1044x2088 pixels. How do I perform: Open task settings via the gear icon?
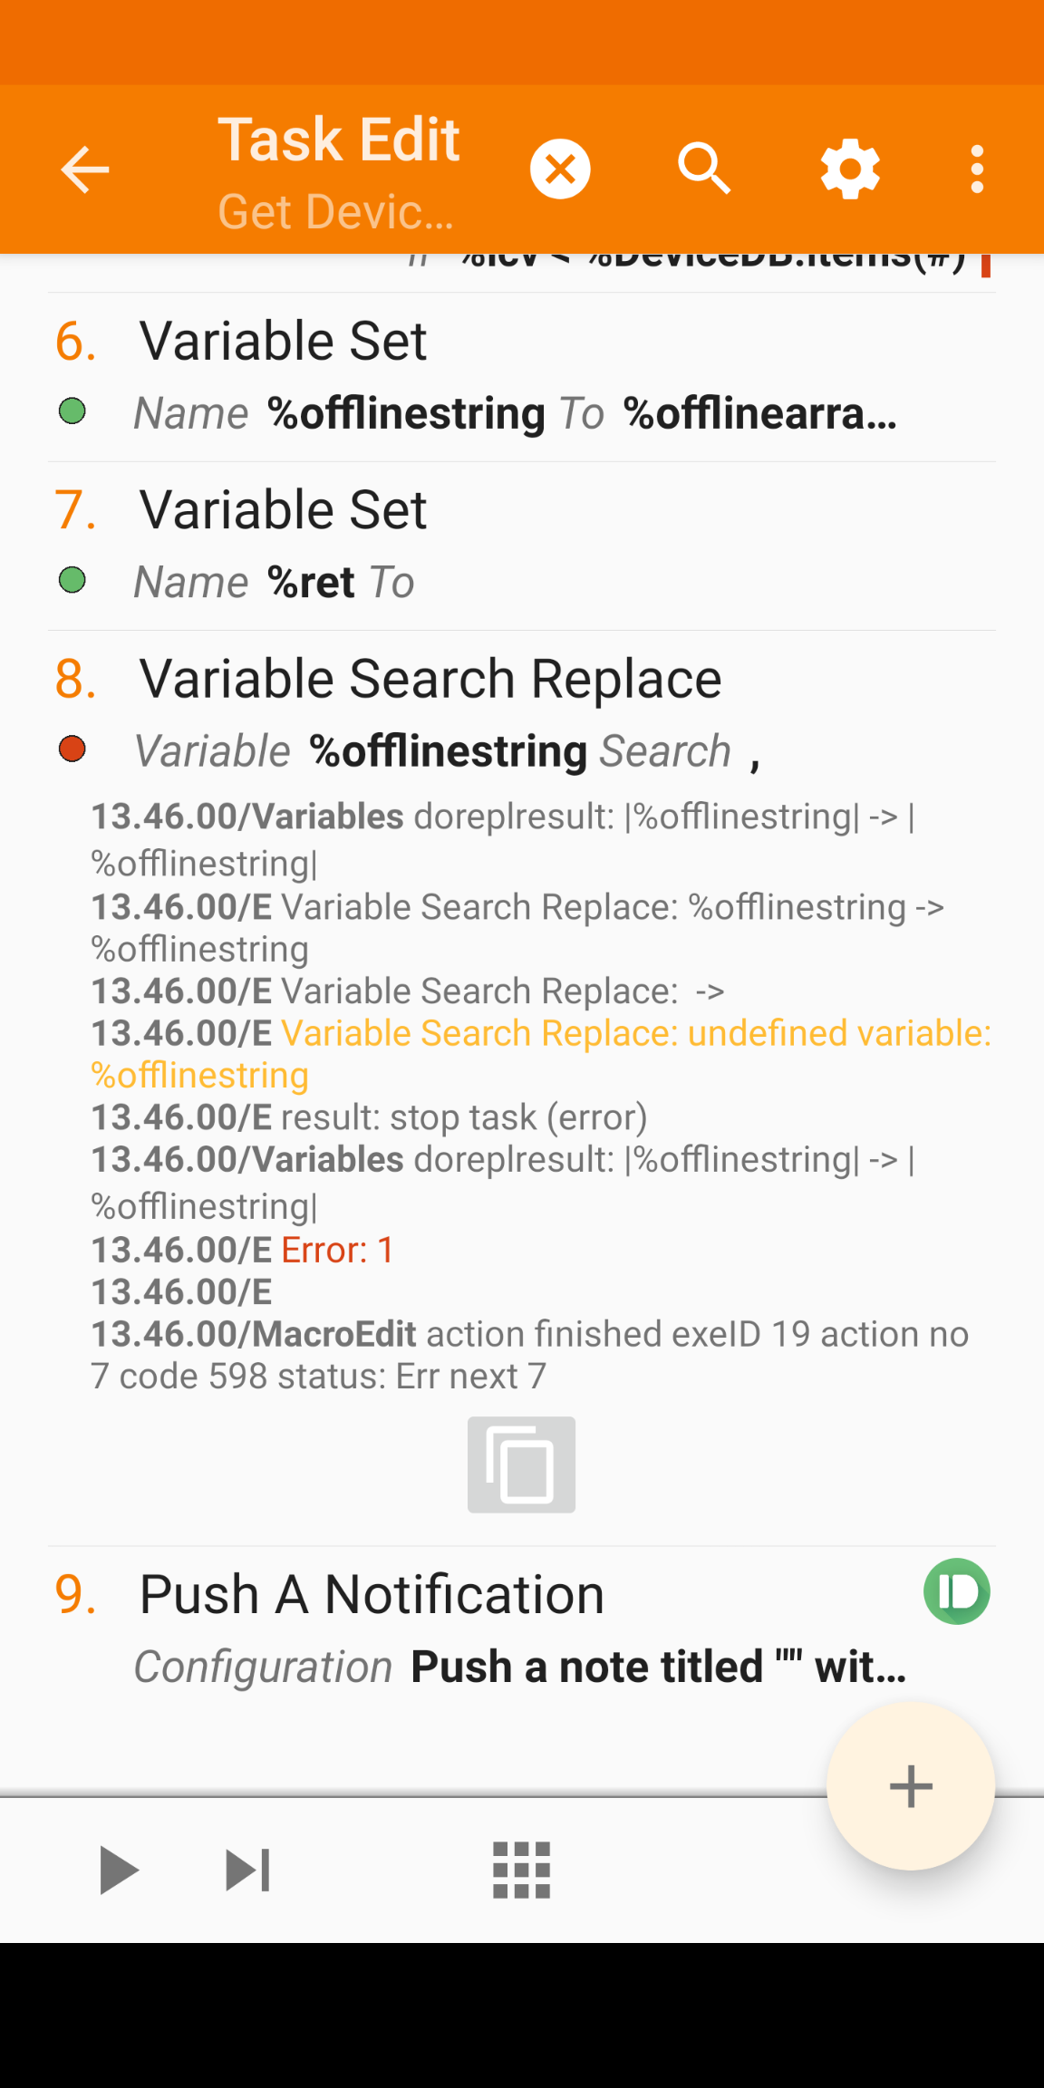pos(849,169)
